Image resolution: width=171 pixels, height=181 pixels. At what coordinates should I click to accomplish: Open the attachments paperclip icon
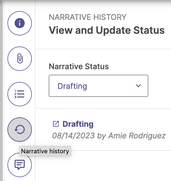click(x=20, y=59)
